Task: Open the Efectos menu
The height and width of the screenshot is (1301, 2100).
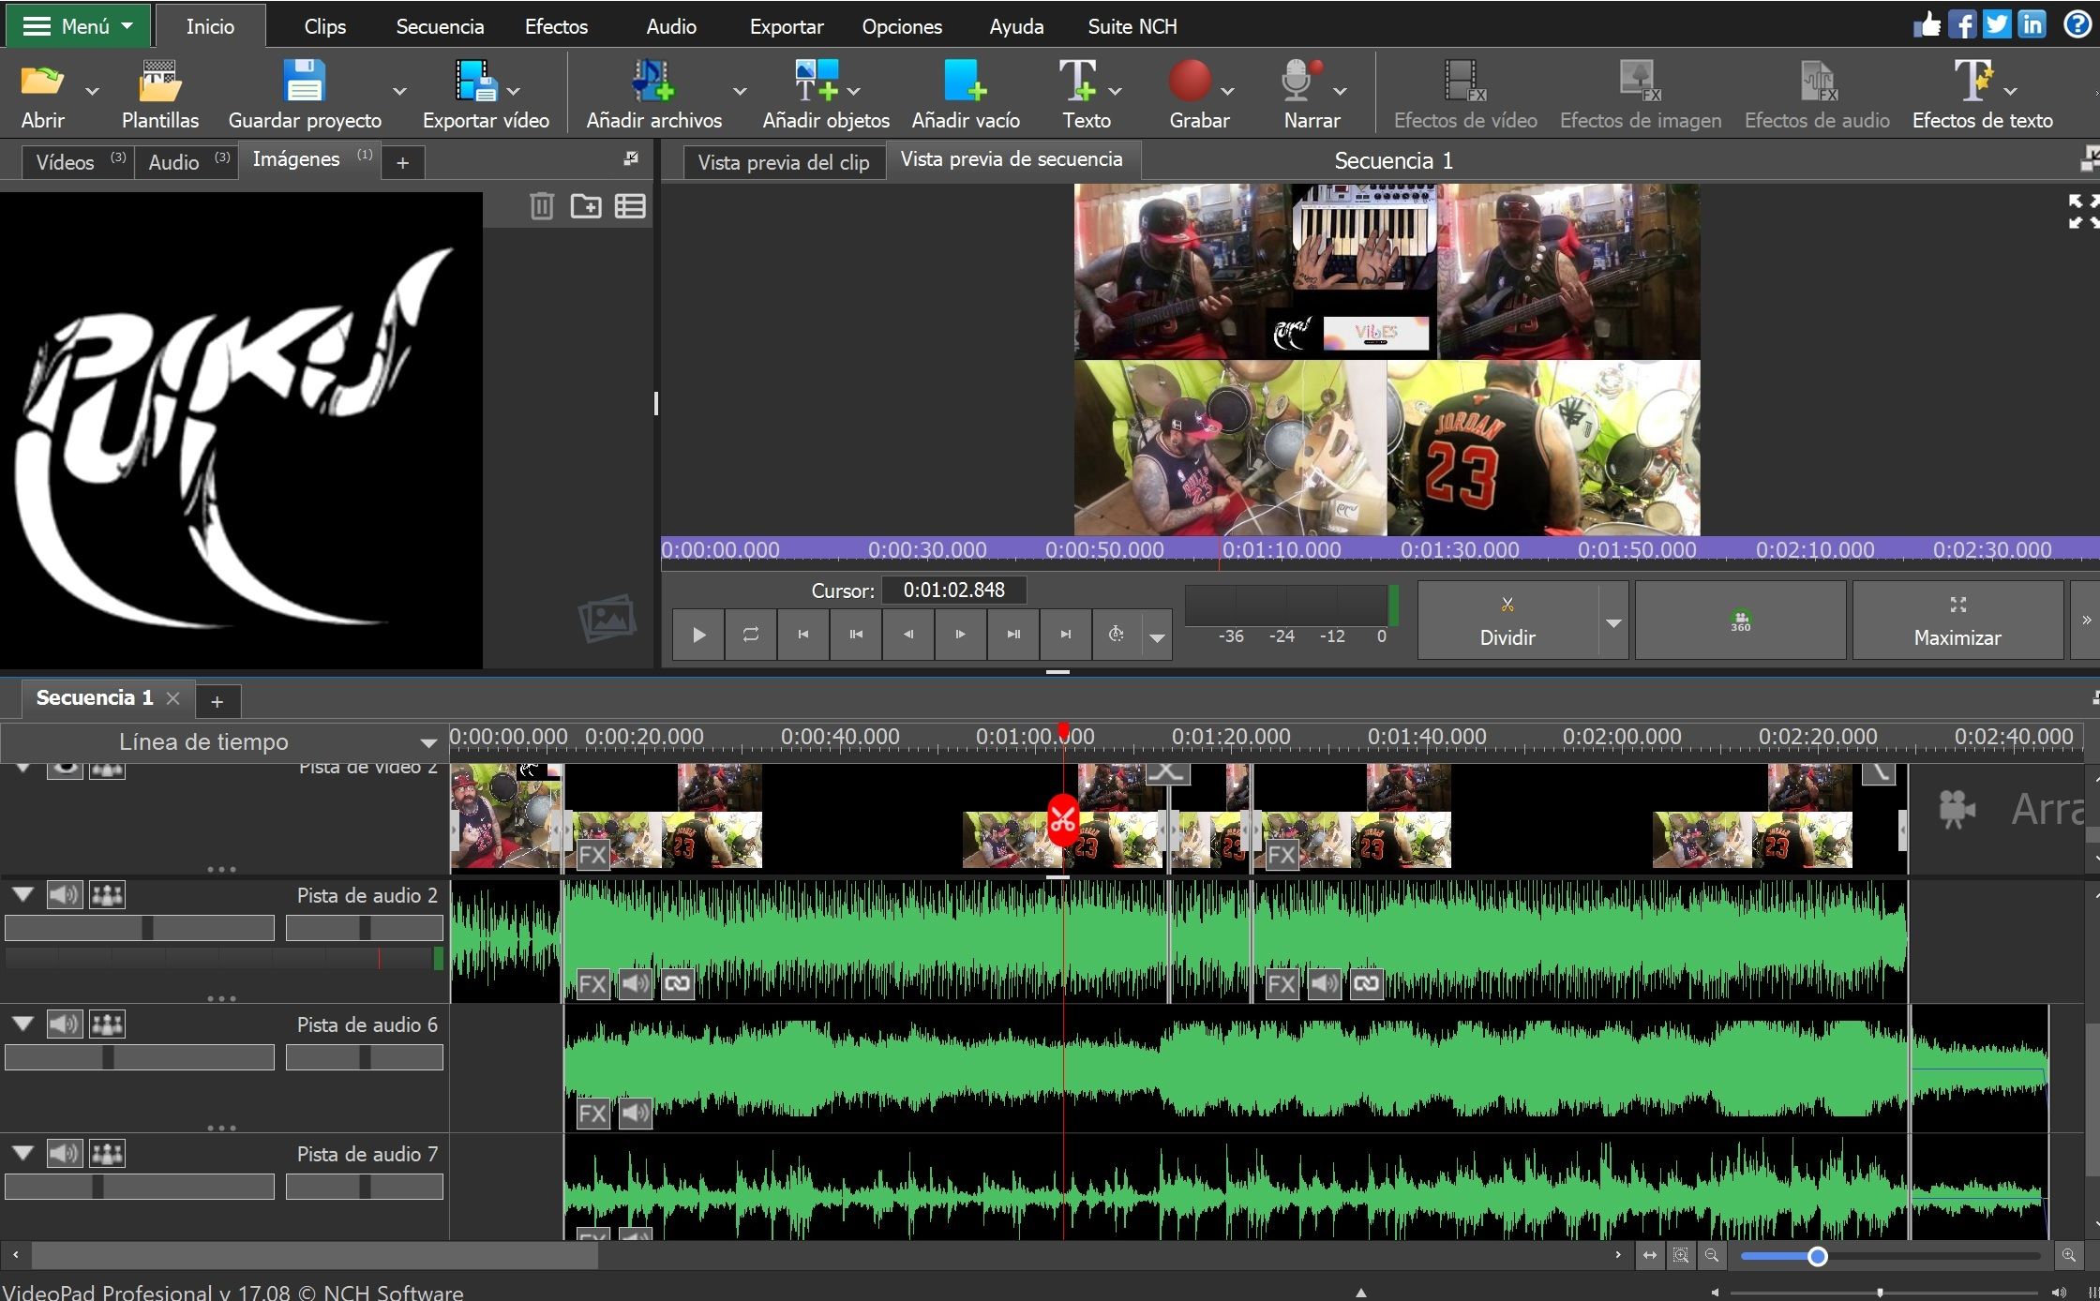Action: click(556, 26)
